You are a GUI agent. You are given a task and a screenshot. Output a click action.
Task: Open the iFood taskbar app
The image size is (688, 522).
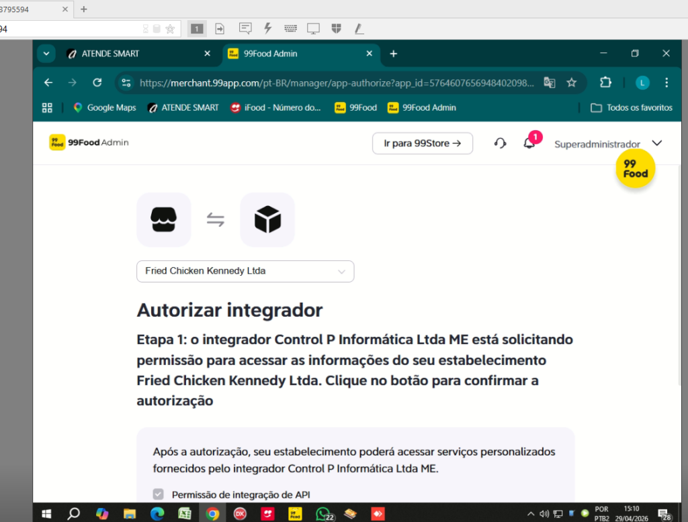pyautogui.click(x=267, y=514)
